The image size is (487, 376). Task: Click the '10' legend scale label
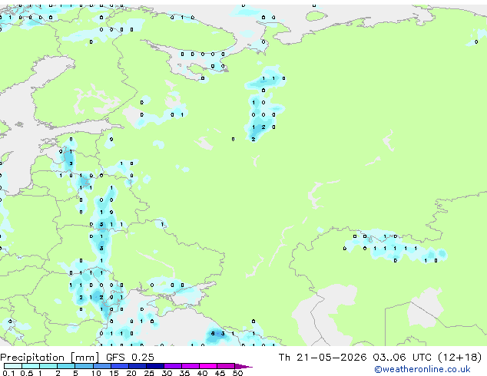click(x=96, y=373)
